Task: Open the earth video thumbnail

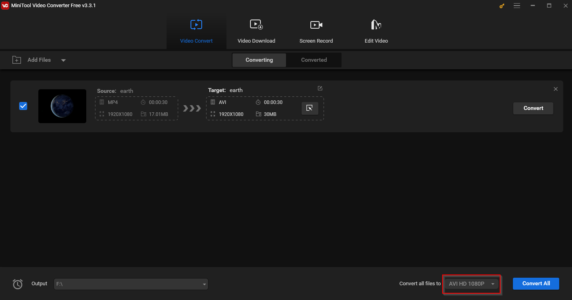Action: [62, 106]
